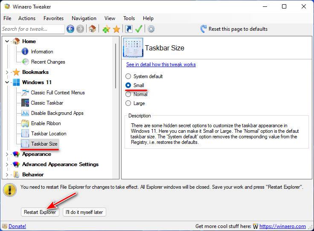
Task: Click I'll do it myself later button
Action: pyautogui.click(x=84, y=212)
